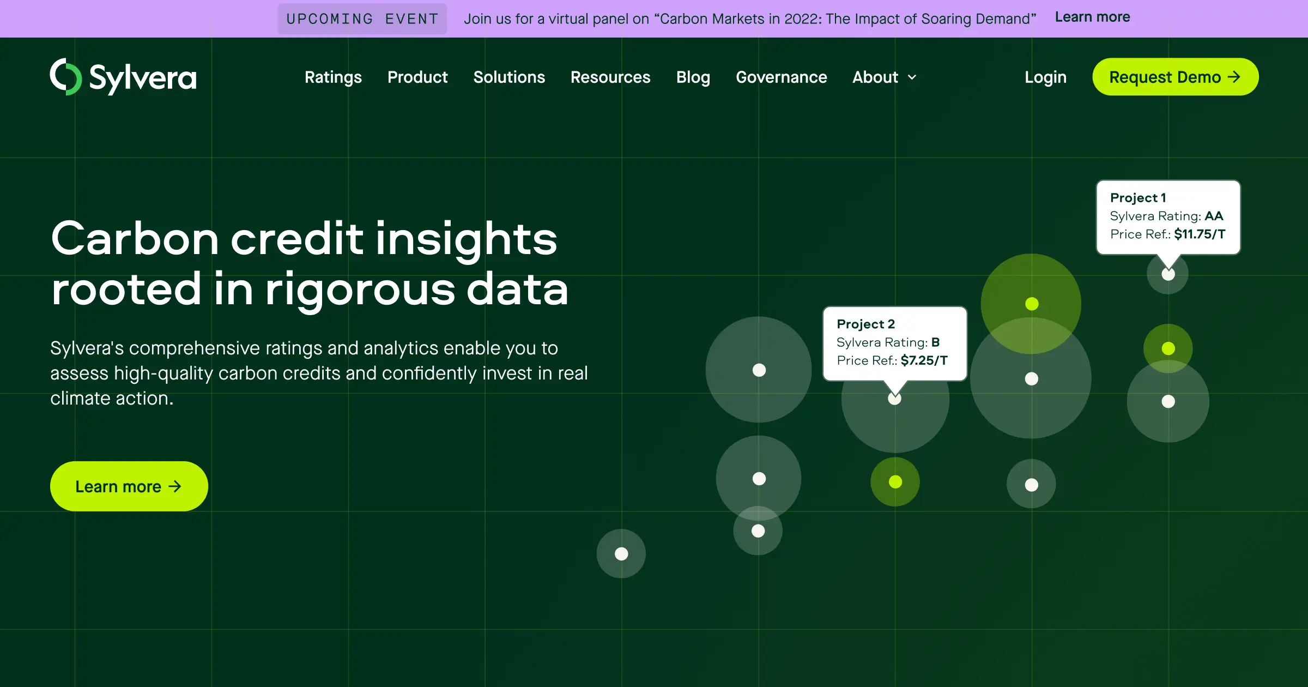Select the Project 1 tooltip card
This screenshot has width=1308, height=687.
click(1168, 216)
